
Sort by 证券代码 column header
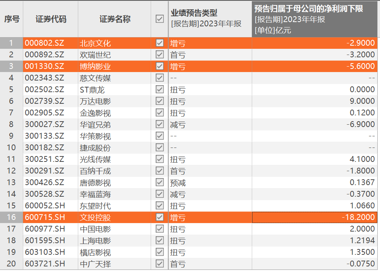pos(51,19)
